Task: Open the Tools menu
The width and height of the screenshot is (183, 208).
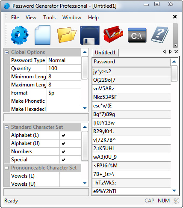Action: [x=49, y=18]
